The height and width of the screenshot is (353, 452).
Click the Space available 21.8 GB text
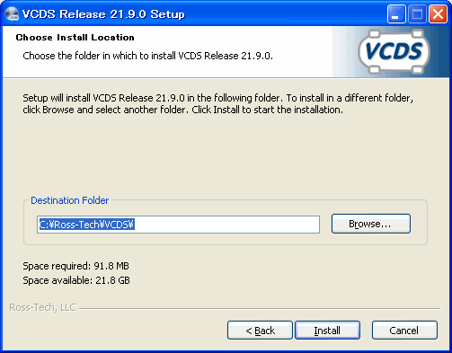[76, 280]
